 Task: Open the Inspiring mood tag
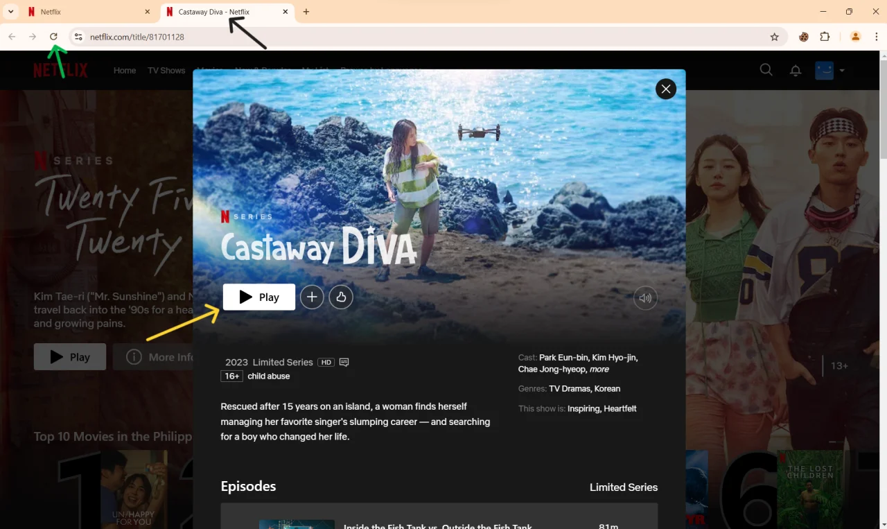[583, 409]
